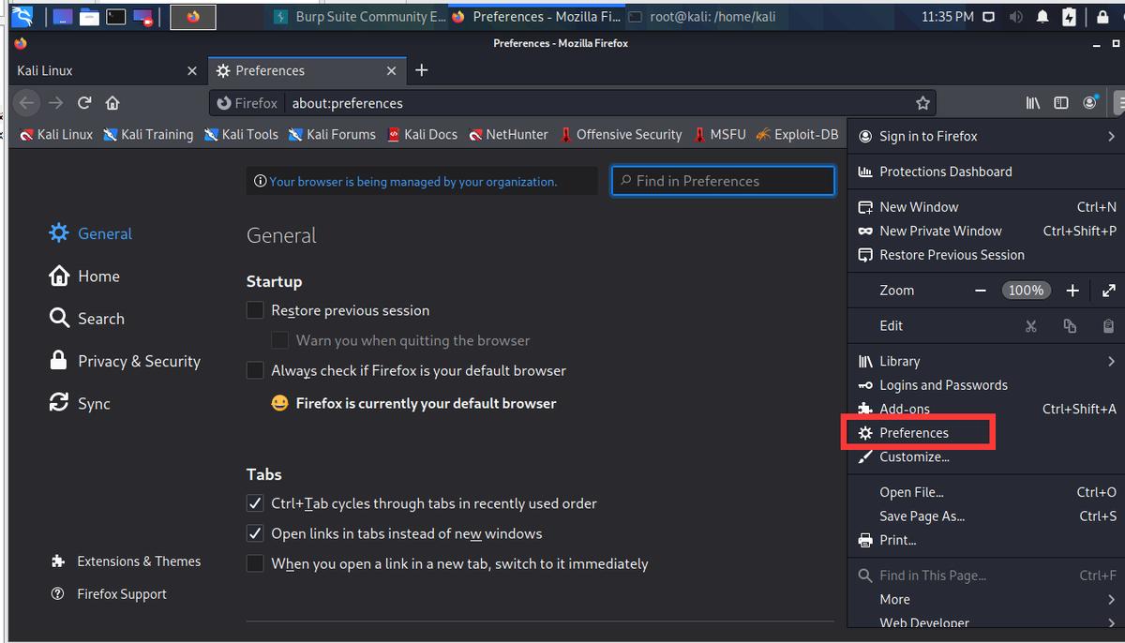Open Firefox account avatar icon

pos(1089,103)
